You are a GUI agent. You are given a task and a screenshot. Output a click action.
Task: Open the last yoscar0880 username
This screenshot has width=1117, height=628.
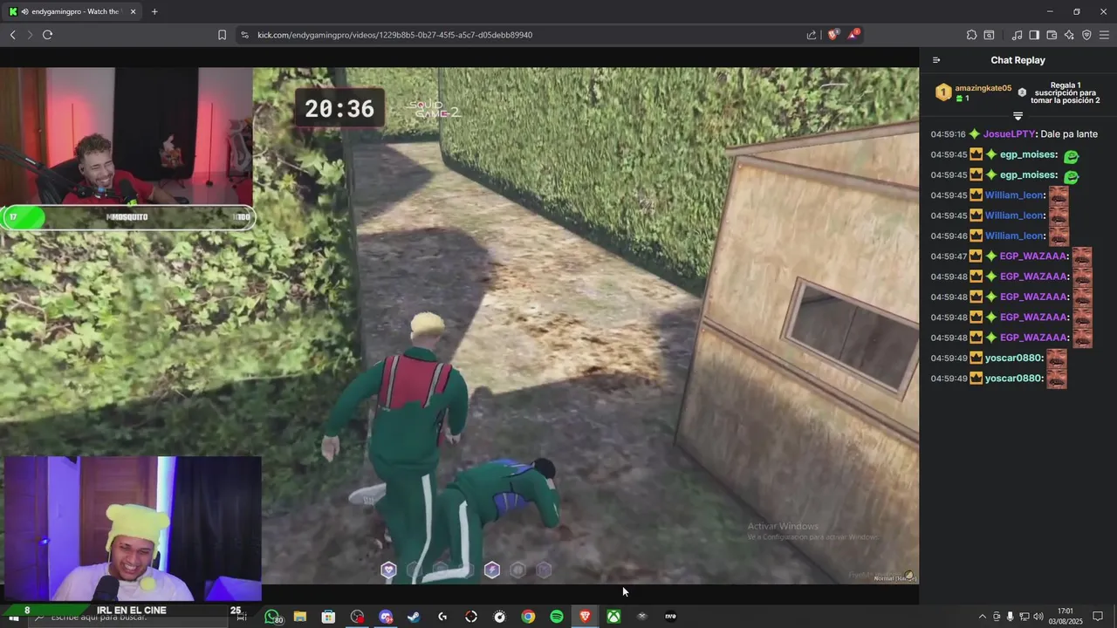point(1013,379)
